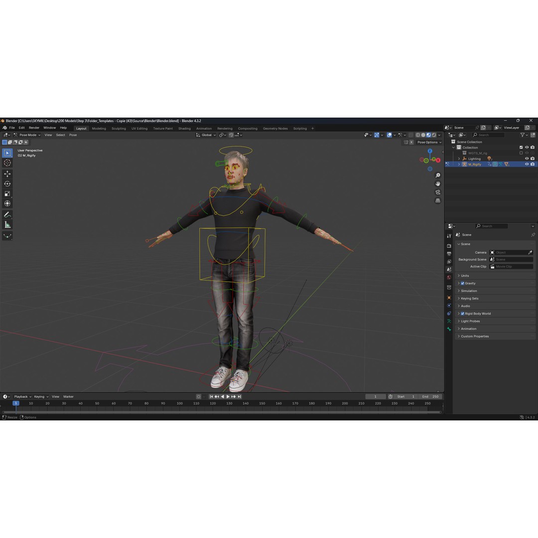Select the Annotate tool

tap(7, 215)
